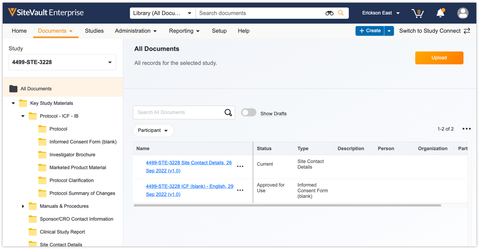
Task: Click the Protocol - ICF - IB folder icon
Action: (x=33, y=116)
